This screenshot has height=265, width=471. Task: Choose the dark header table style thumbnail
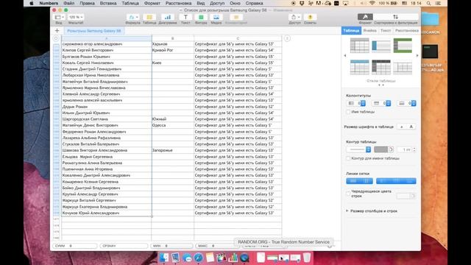click(381, 67)
